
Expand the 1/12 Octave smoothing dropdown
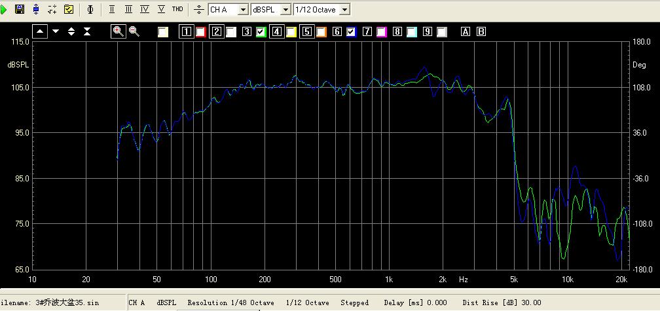pos(345,9)
